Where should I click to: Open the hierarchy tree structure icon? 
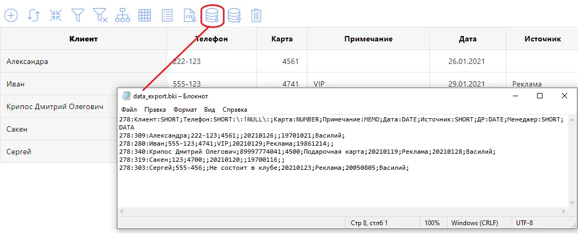[x=123, y=16]
